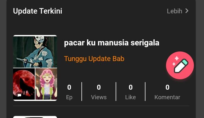Click the zero count above Ep

(x=69, y=87)
